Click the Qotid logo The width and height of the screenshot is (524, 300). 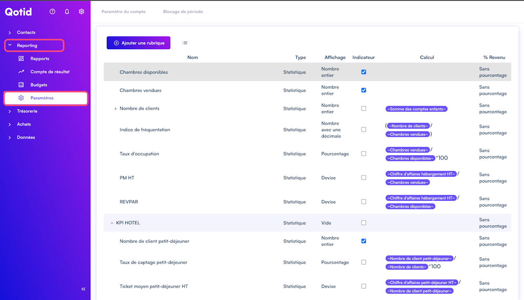click(x=18, y=11)
